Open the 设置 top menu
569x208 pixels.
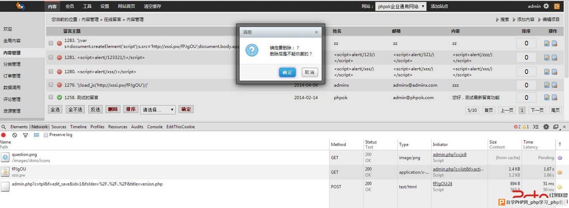coord(105,6)
